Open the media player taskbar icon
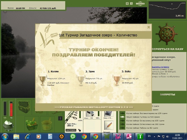This screenshot has width=187, height=140. point(39,136)
